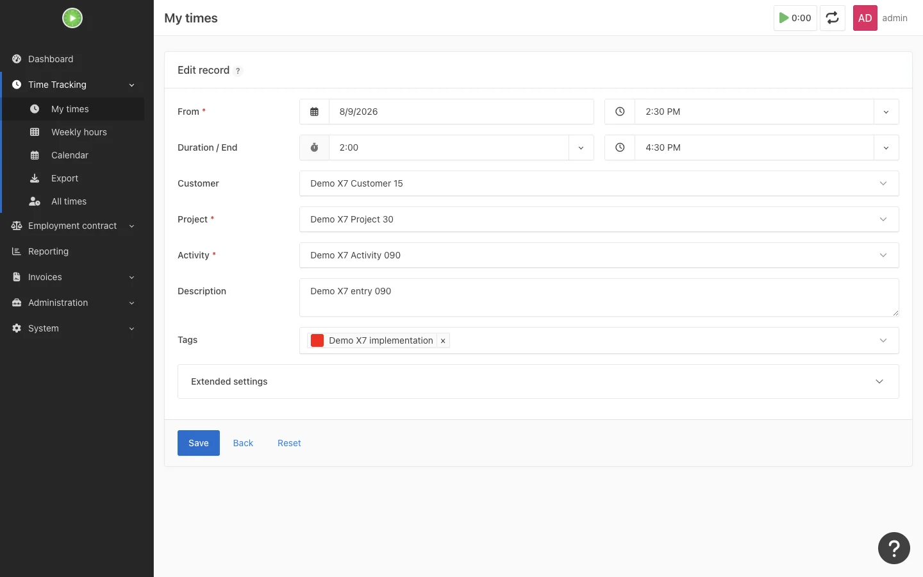Click the All times user-clock icon

pyautogui.click(x=35, y=201)
